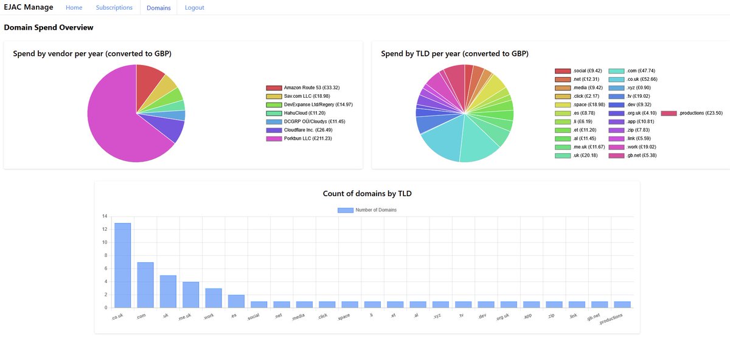Toggle DevExpanse Ltd/Regery legend entry

click(309, 105)
